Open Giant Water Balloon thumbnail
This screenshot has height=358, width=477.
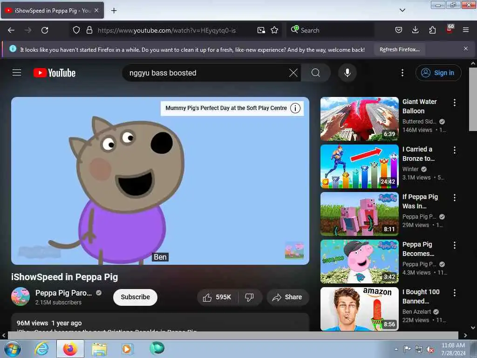(359, 119)
